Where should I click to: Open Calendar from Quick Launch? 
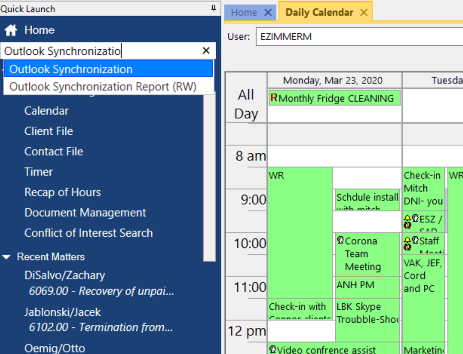[x=46, y=111]
